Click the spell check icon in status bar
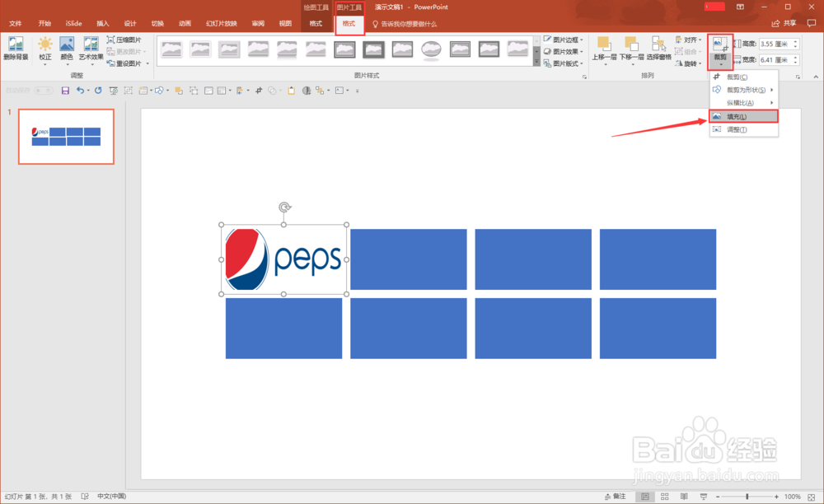The image size is (824, 504). [x=85, y=496]
